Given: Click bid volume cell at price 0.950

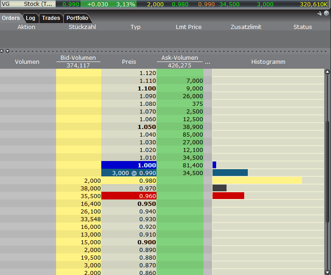Looking at the screenshot, I should [78, 204].
